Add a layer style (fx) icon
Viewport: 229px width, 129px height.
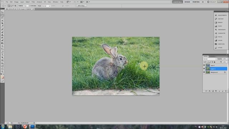210,91
